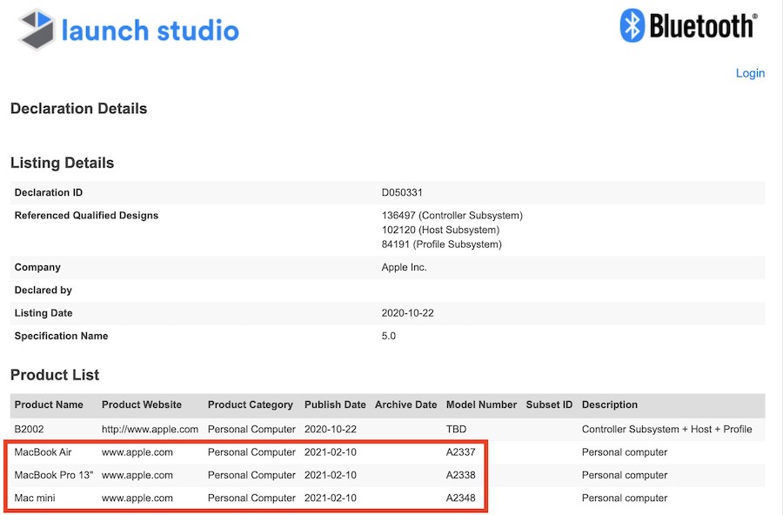The height and width of the screenshot is (515, 783).
Task: Click the Model Number column header
Action: (x=481, y=405)
